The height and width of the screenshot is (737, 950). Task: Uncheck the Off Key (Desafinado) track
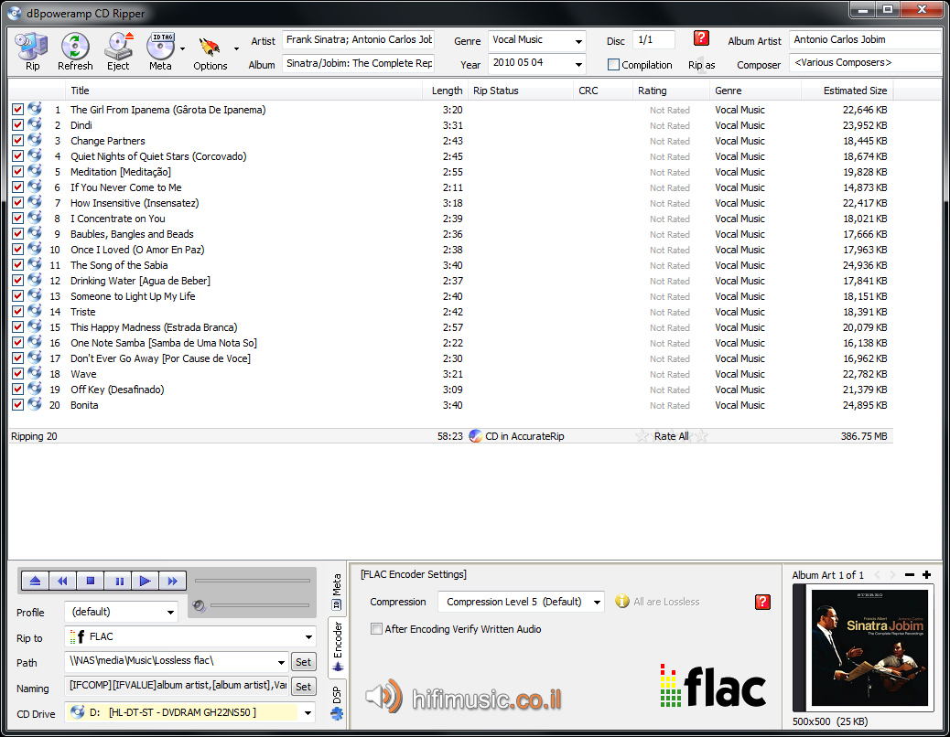[x=17, y=389]
